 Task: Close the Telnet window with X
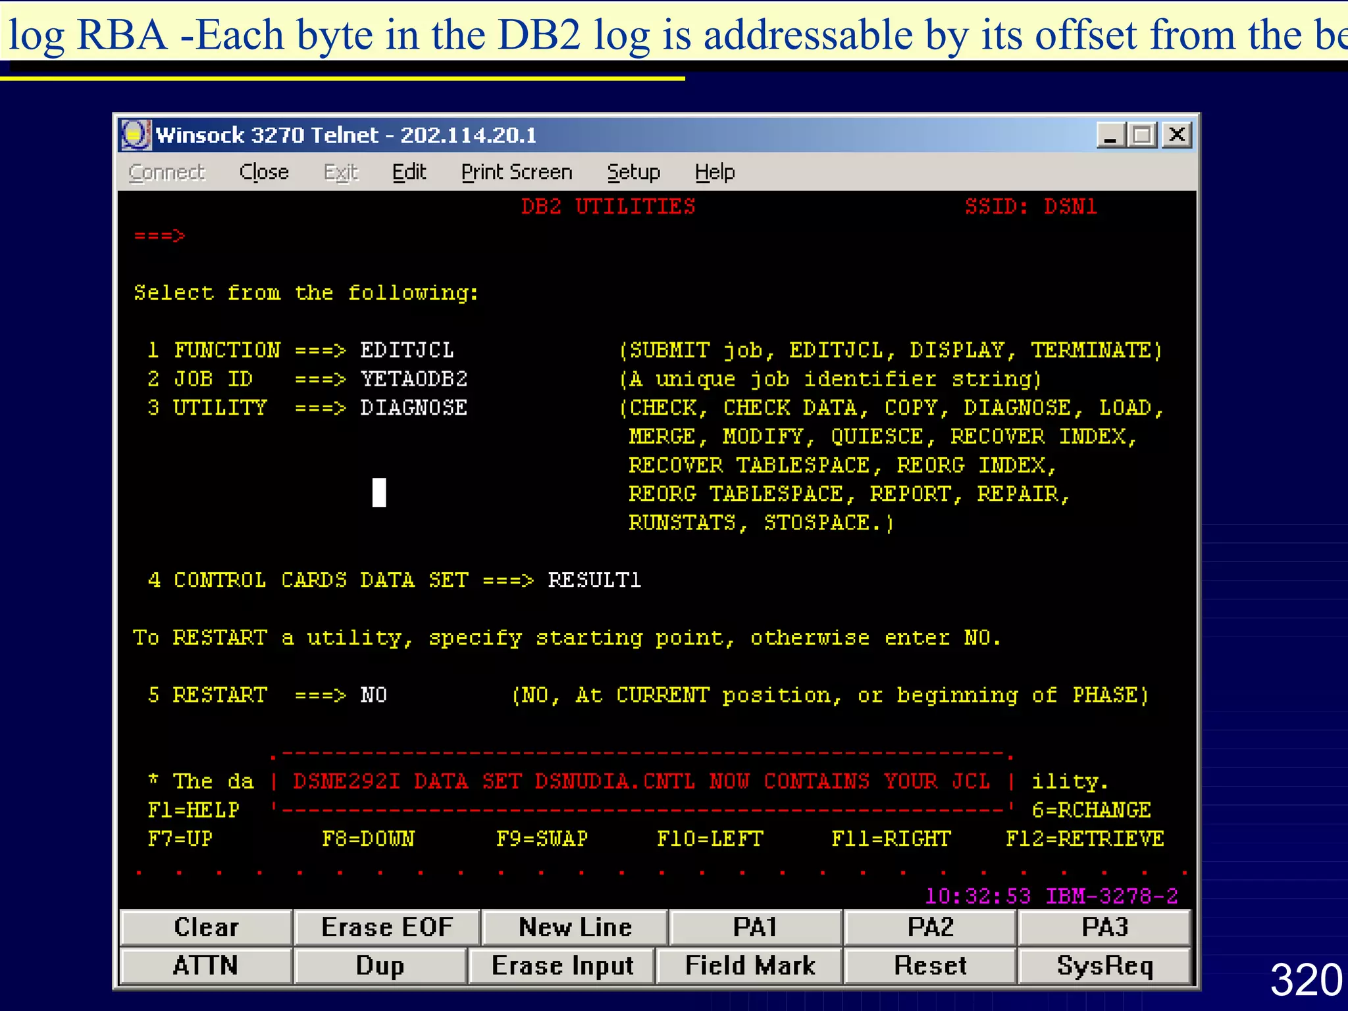coord(1177,135)
